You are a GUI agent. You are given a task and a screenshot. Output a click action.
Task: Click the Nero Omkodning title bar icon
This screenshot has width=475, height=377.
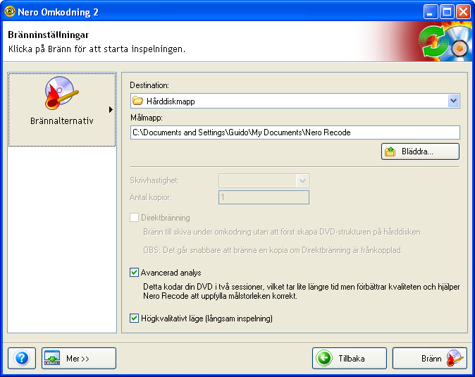coord(10,11)
